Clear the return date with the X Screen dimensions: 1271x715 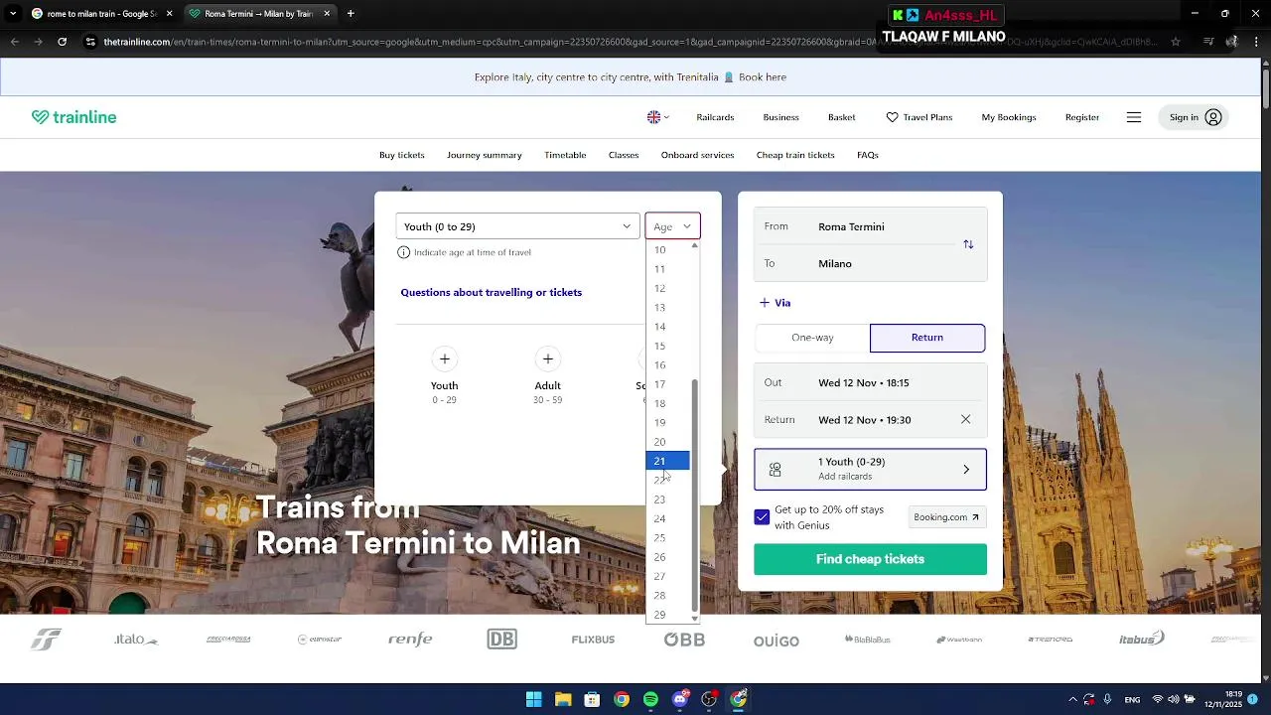[965, 420]
